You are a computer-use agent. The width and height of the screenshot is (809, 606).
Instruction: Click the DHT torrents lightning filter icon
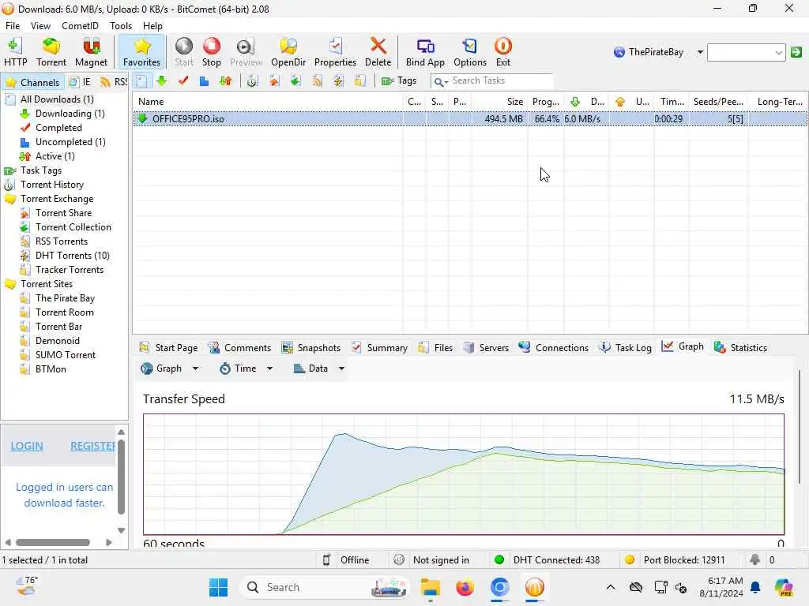coord(338,81)
